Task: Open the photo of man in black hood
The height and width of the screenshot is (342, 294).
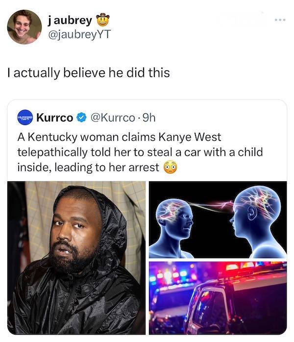Action: pyautogui.click(x=76, y=258)
